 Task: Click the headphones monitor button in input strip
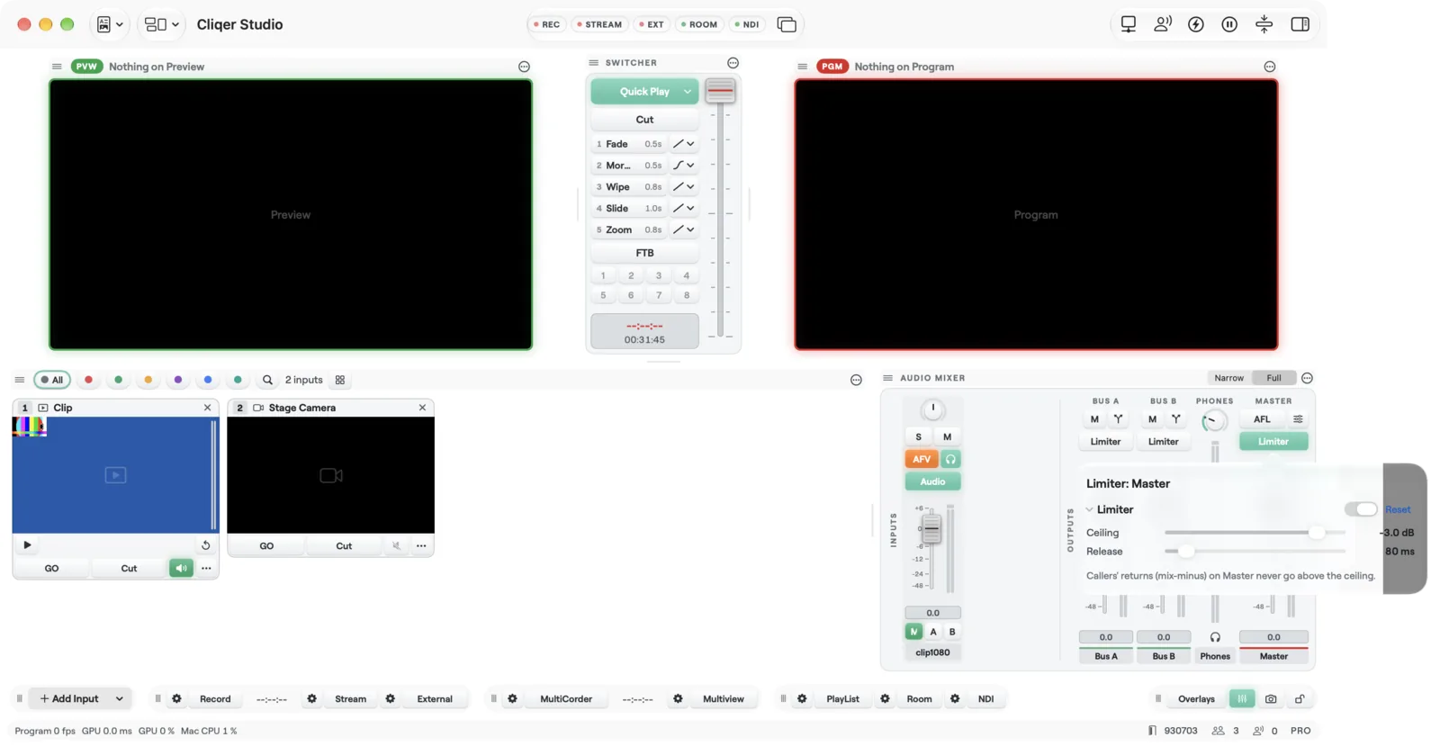point(950,459)
